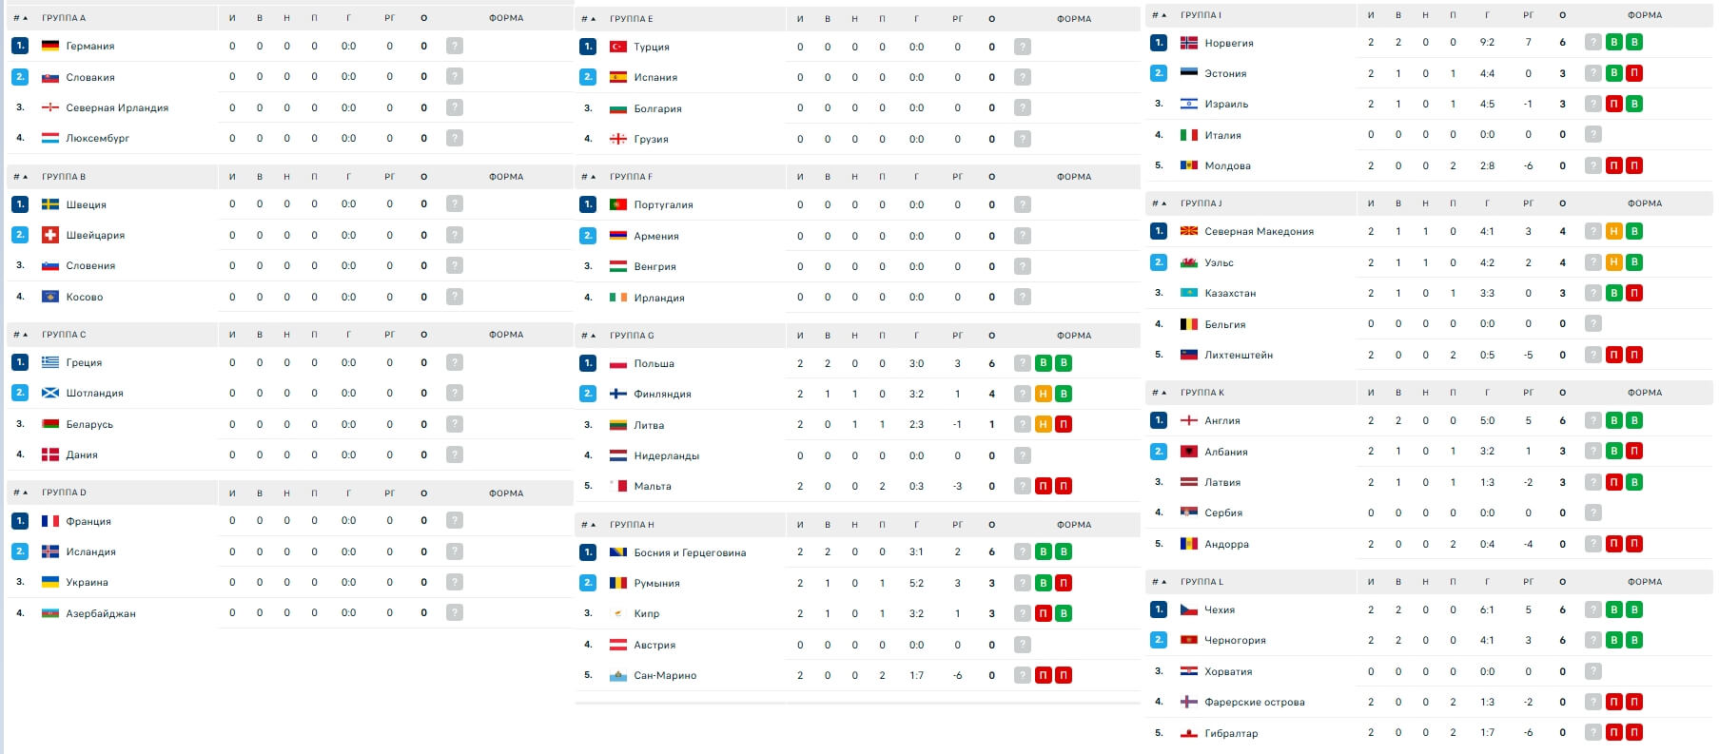This screenshot has width=1719, height=754.
Task: Click the Wales flag icon in Group J
Action: pyautogui.click(x=1189, y=262)
